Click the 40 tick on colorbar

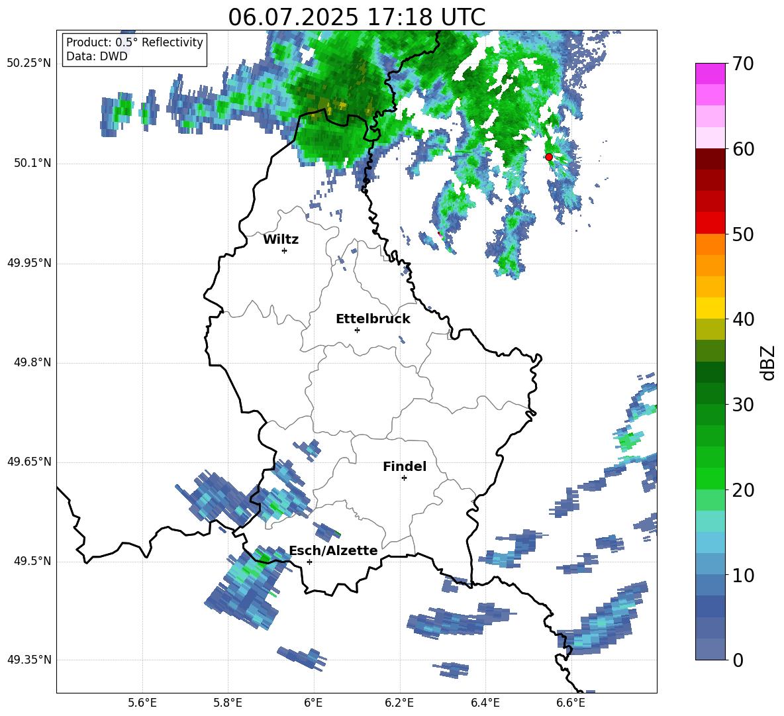(x=742, y=319)
